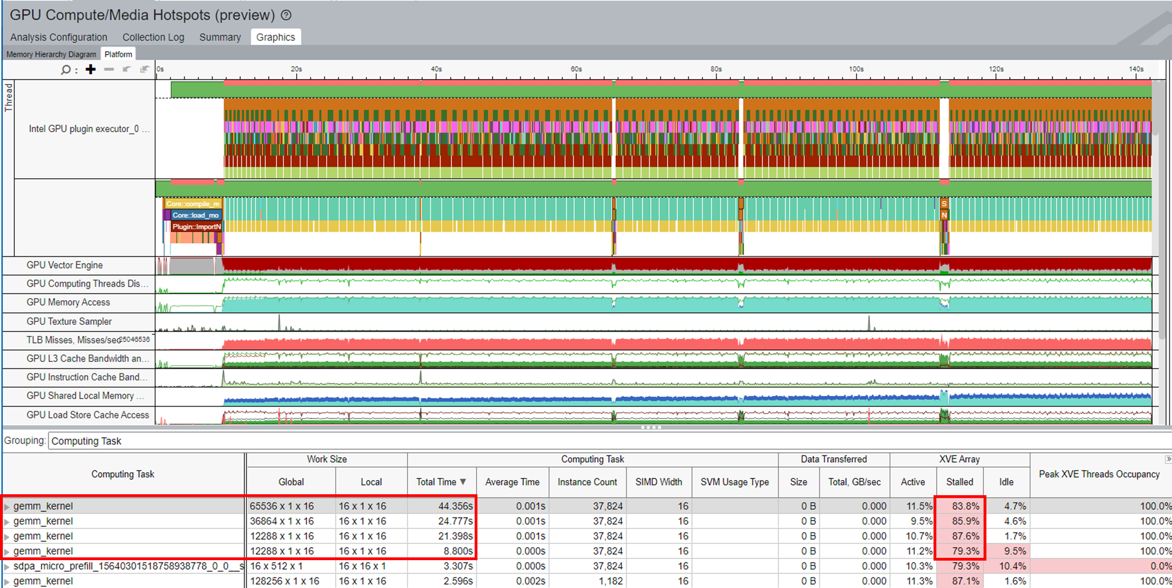Expand the first gemm_kernel row

click(6, 506)
